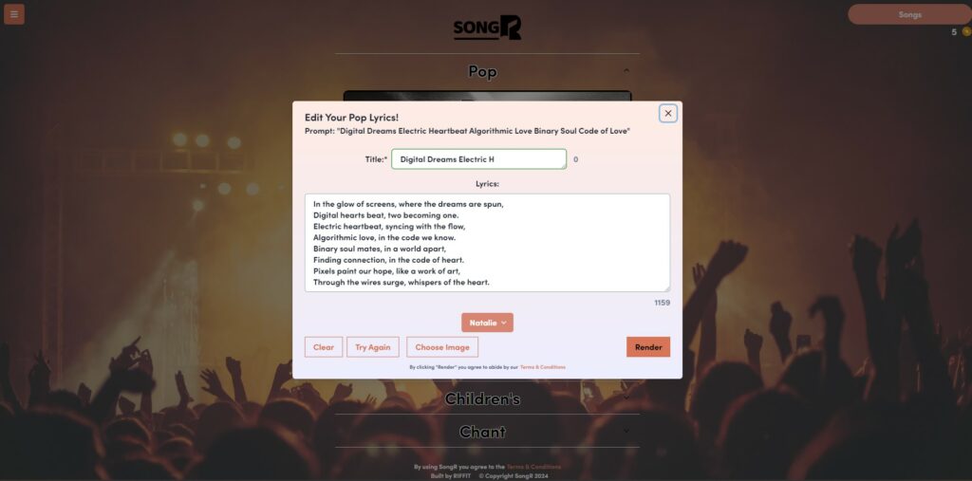This screenshot has width=972, height=481.
Task: Click the title field resize handle
Action: pyautogui.click(x=563, y=165)
